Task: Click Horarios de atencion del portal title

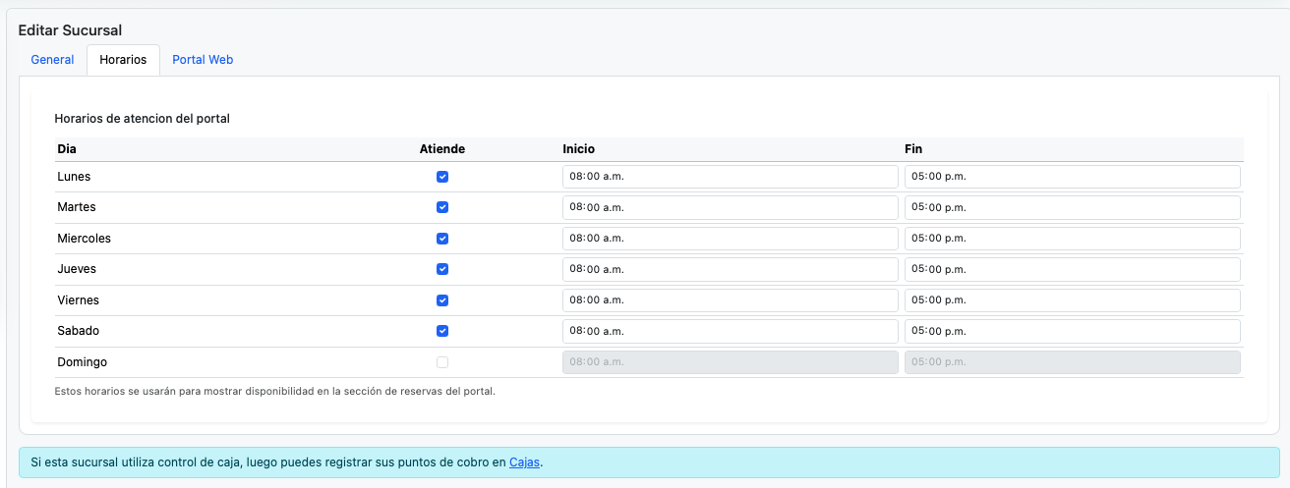Action: click(x=143, y=119)
